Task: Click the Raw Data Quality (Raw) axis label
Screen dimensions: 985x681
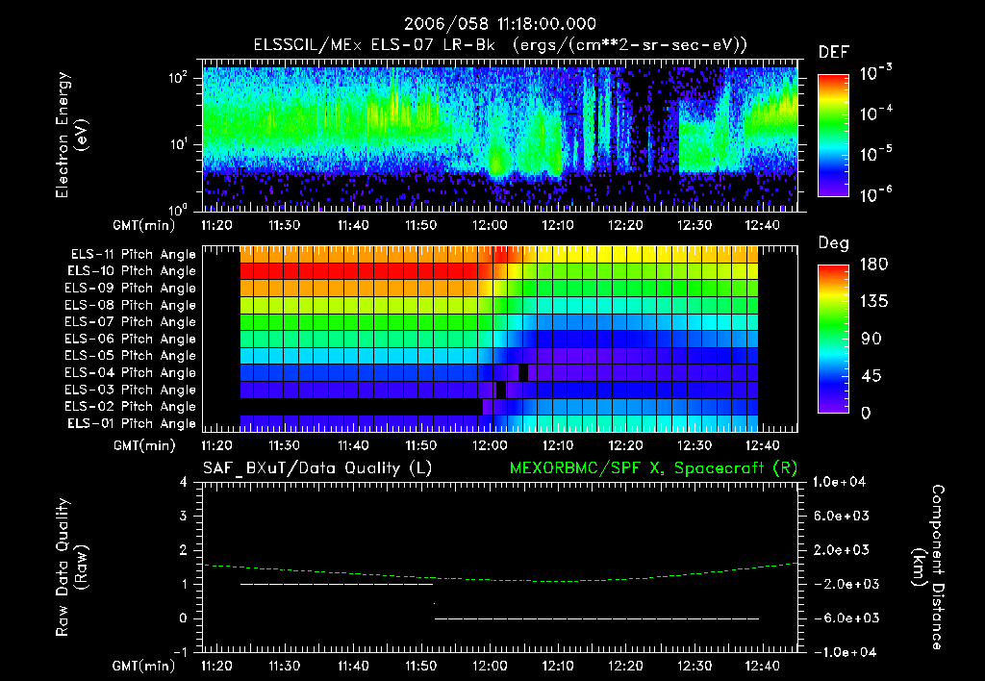Action: (71, 567)
